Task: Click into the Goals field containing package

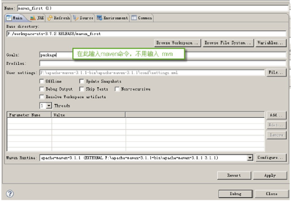Action: click(163, 55)
